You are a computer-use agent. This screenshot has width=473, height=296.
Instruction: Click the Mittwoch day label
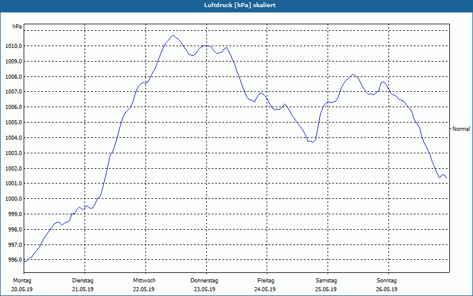[x=144, y=281]
